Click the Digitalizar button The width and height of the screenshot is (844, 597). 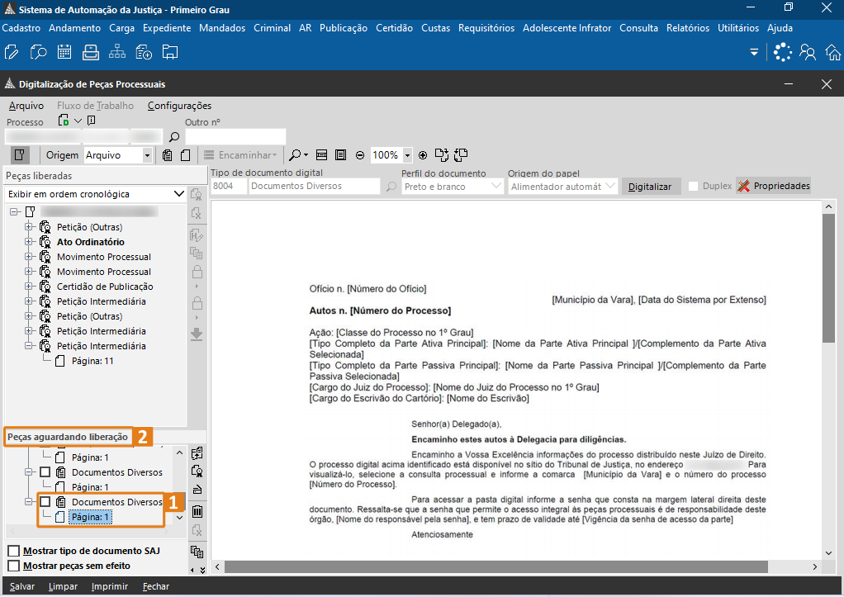[650, 187]
